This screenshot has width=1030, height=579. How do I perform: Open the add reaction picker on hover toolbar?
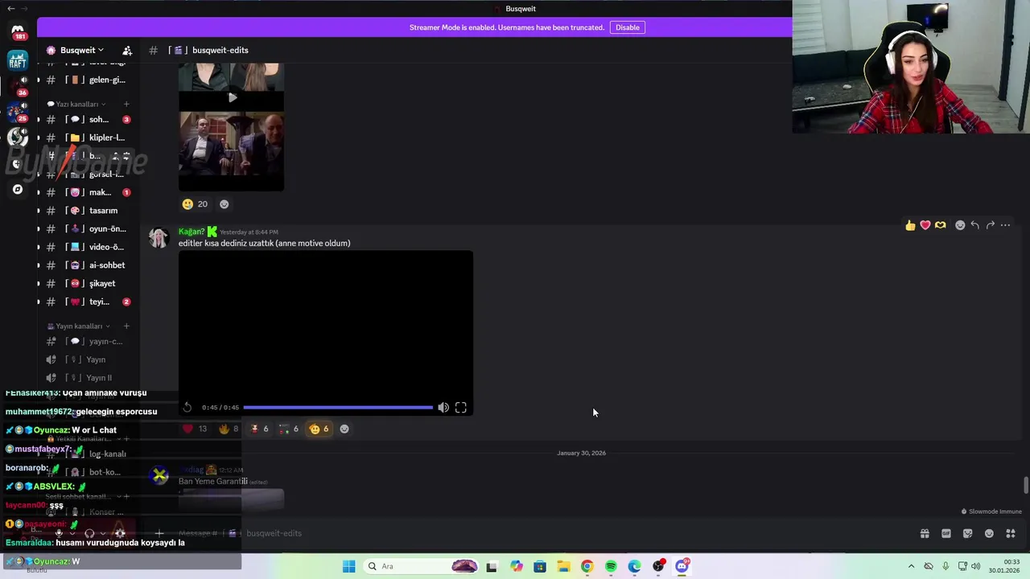[960, 225]
